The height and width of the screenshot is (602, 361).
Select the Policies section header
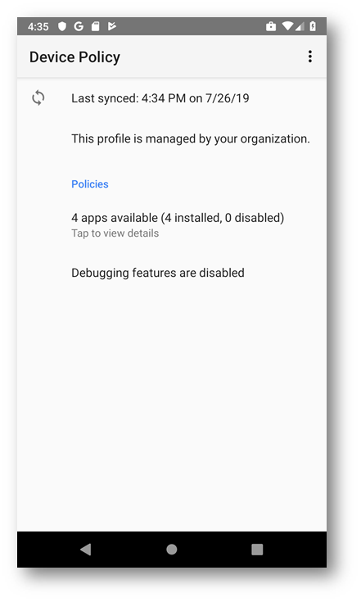[90, 184]
